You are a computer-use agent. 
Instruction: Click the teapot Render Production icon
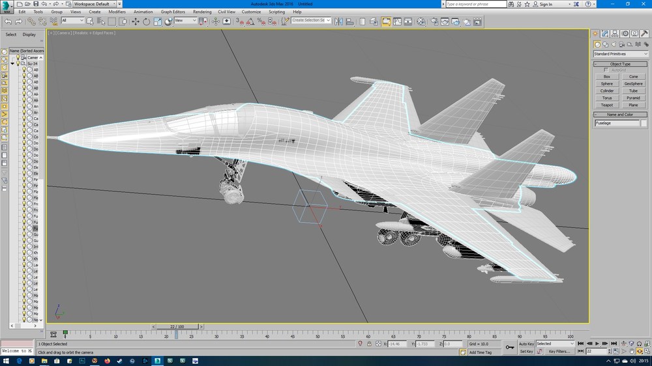click(x=456, y=21)
